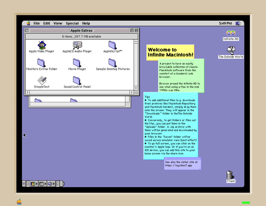266x206 pixels.
Task: Expand the resolution pop-up arrow in Control Strip
Action: click(x=45, y=184)
